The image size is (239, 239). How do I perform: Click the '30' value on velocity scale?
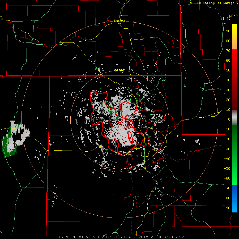[228, 90]
